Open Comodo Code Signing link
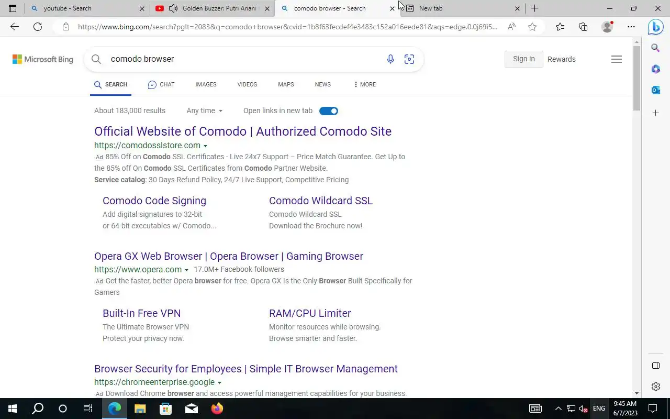 (154, 201)
